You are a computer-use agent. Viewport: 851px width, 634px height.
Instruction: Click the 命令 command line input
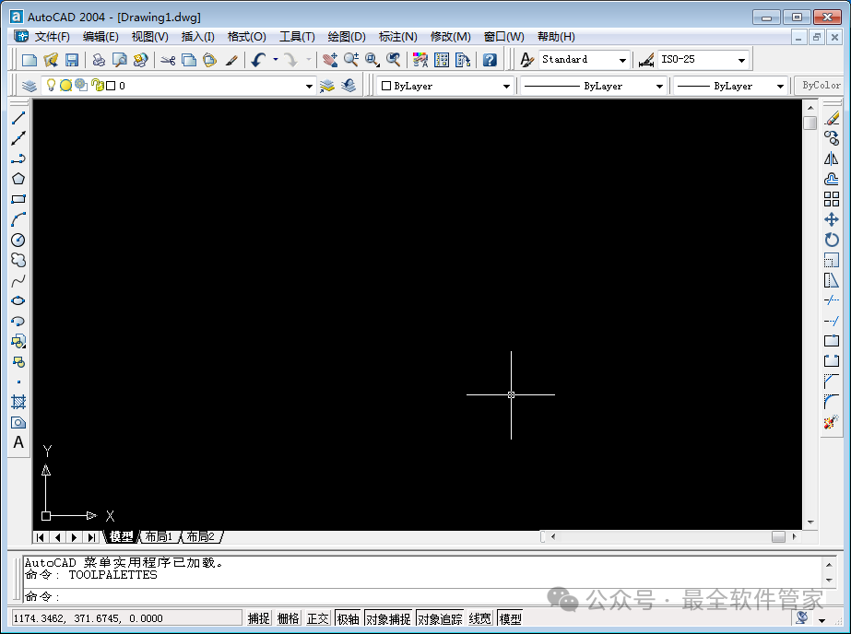click(423, 596)
